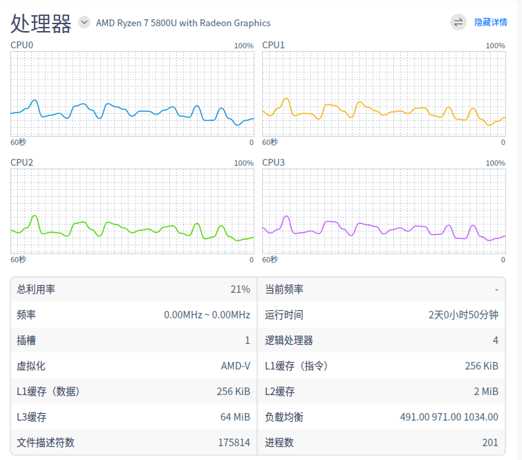The width and height of the screenshot is (522, 460).
Task: Select the L3缓存 row
Action: point(133,417)
